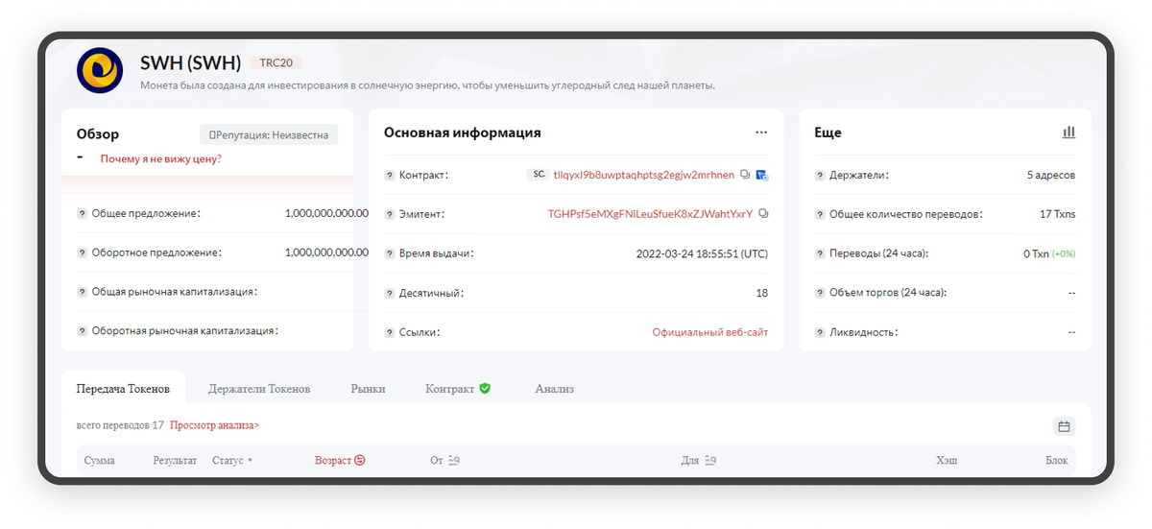Open the calendar date filter
Image resolution: width=1152 pixels, height=529 pixels.
click(1064, 426)
